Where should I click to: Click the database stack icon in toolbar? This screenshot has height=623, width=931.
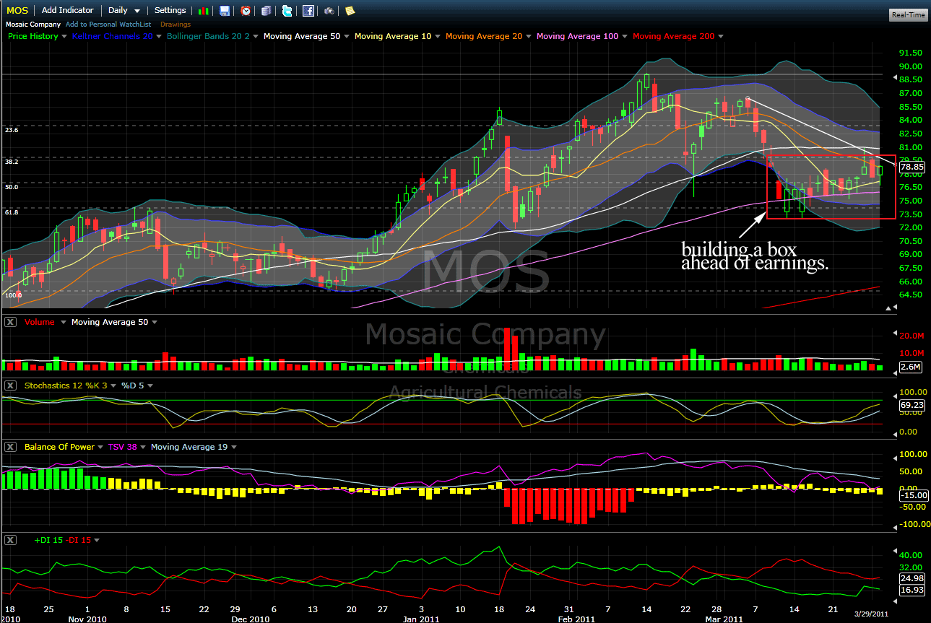coord(267,11)
